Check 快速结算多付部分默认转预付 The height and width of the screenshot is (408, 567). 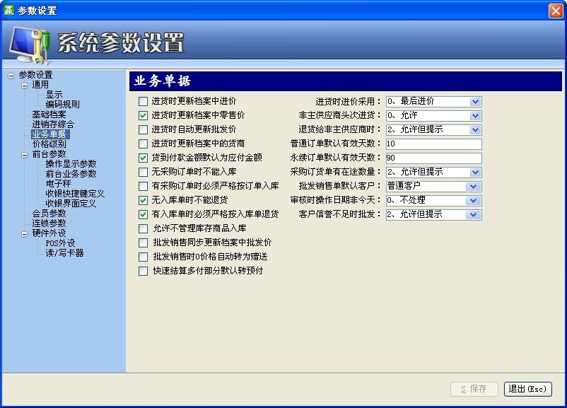144,271
